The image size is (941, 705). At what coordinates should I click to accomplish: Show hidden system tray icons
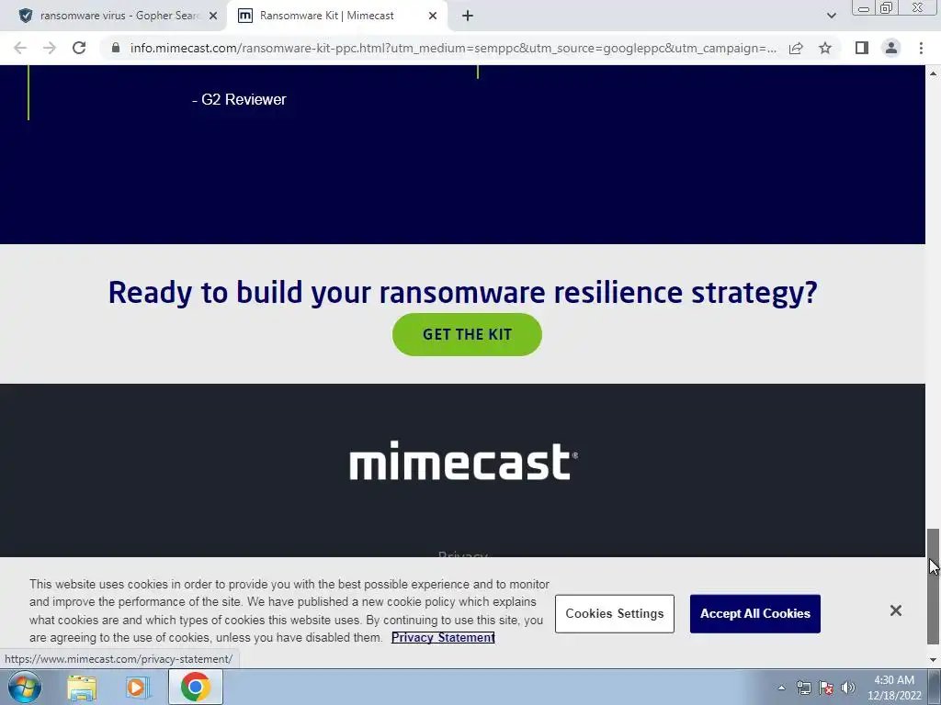[781, 688]
